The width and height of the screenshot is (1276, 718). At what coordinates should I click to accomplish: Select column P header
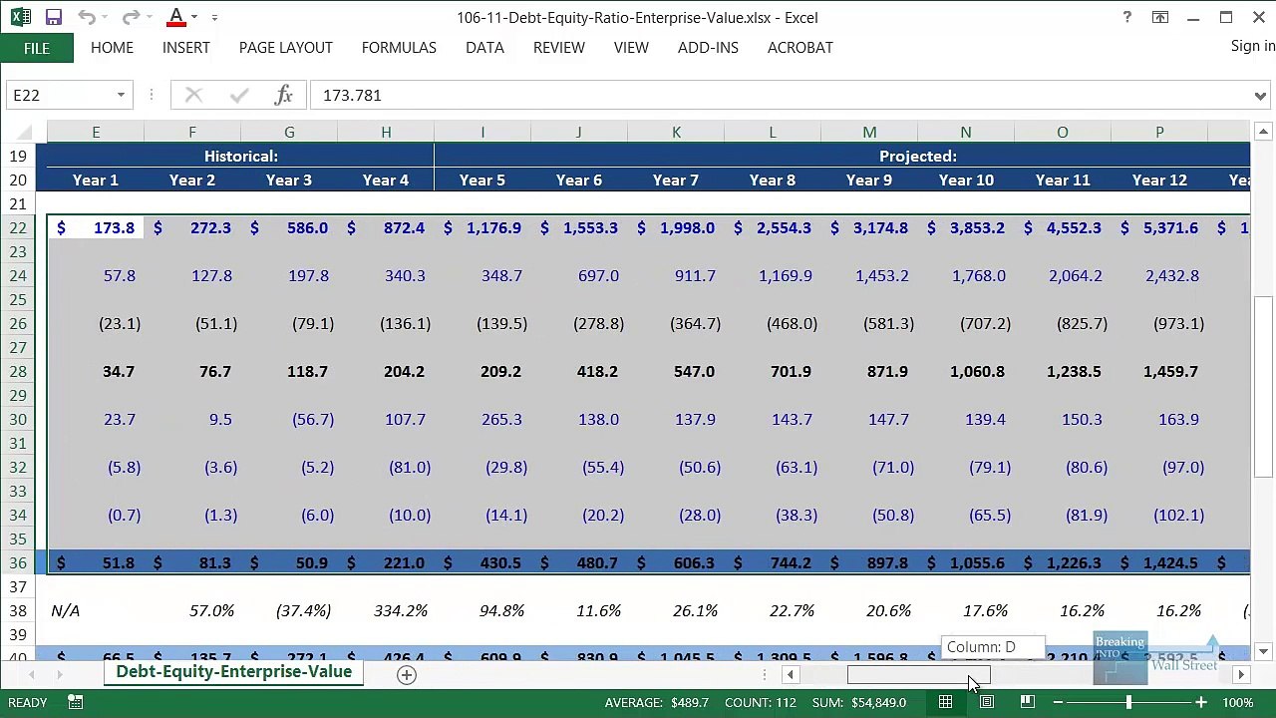tap(1159, 132)
